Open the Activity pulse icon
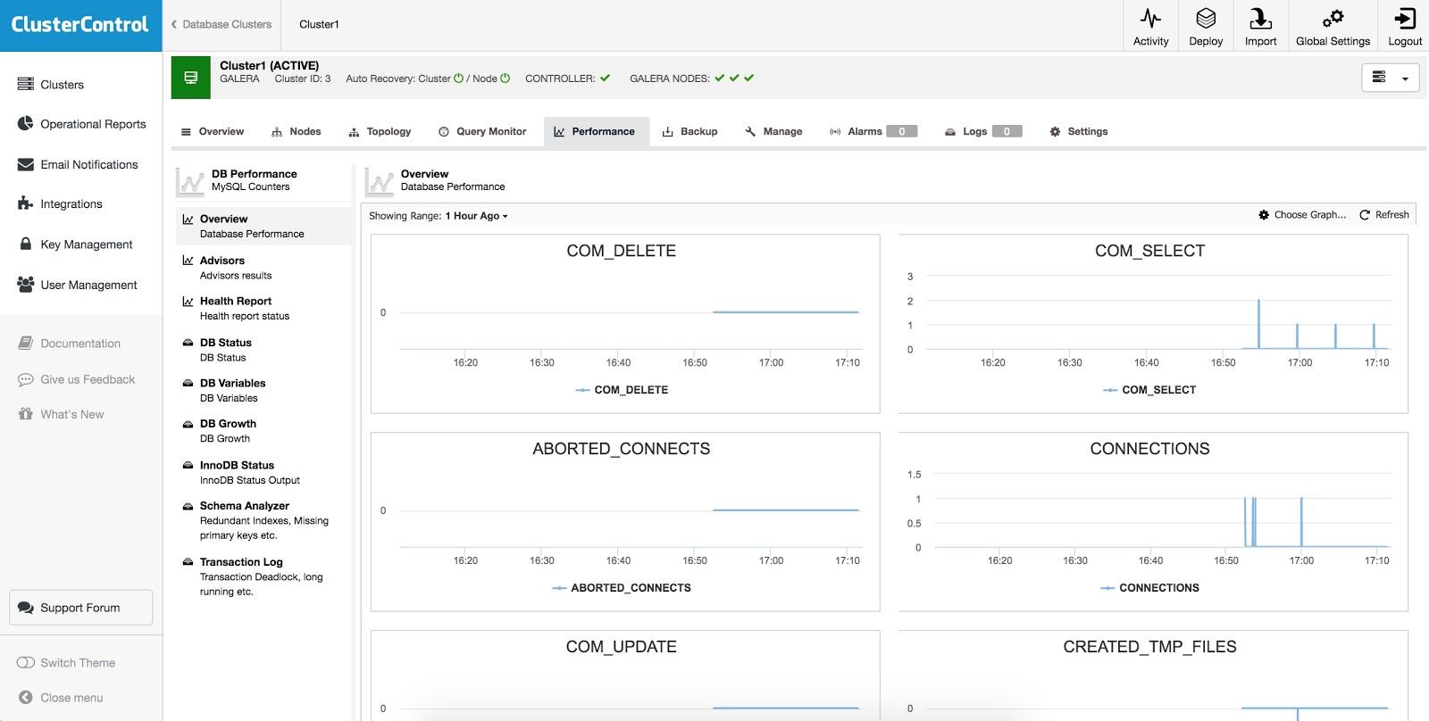Image resolution: width=1429 pixels, height=721 pixels. tap(1150, 18)
